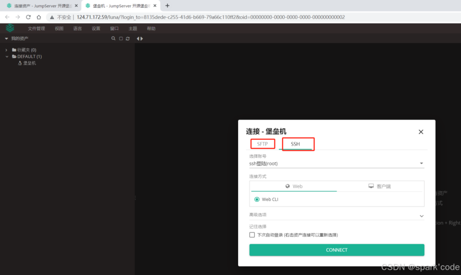Expand the 收藏夹 (0) folder
The image size is (461, 275).
click(x=6, y=50)
